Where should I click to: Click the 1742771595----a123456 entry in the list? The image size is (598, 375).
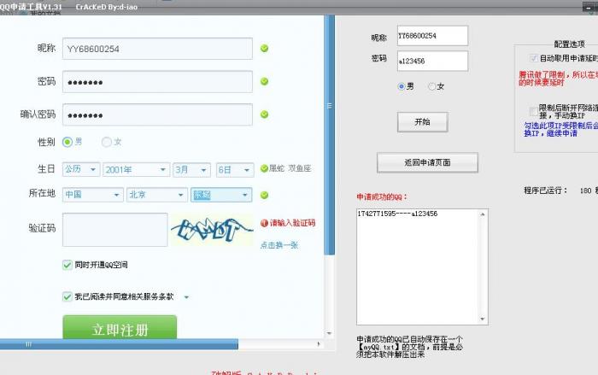(x=397, y=214)
